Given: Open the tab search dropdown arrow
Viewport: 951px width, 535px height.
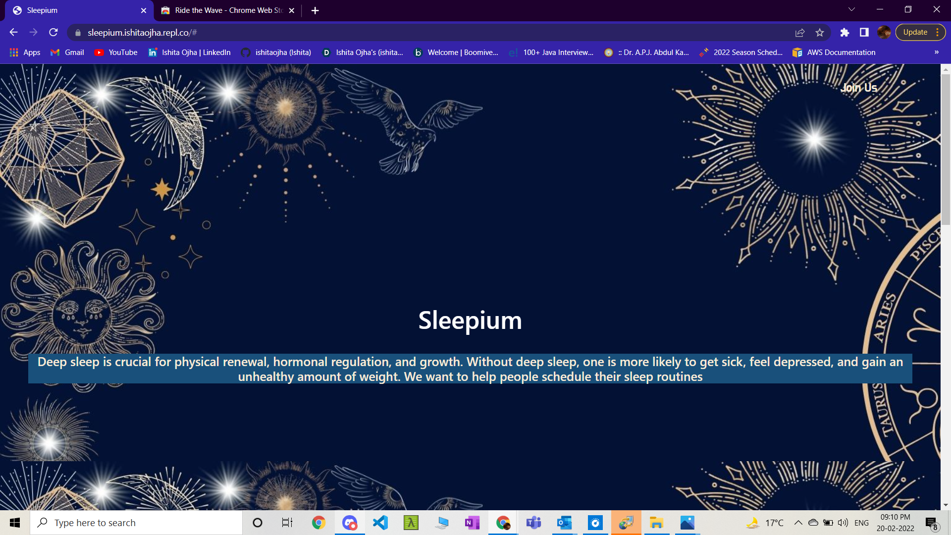Looking at the screenshot, I should [x=851, y=9].
